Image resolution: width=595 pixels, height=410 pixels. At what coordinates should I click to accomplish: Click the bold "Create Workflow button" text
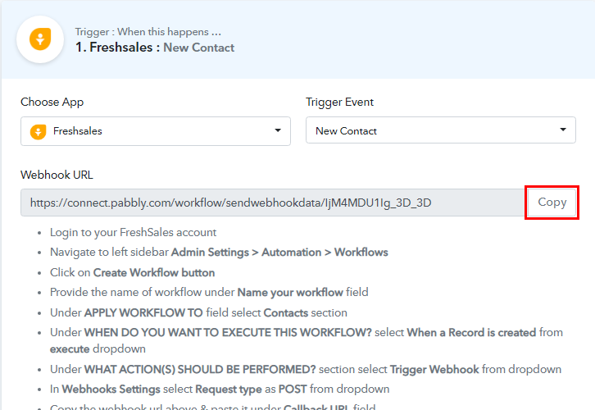pyautogui.click(x=154, y=272)
